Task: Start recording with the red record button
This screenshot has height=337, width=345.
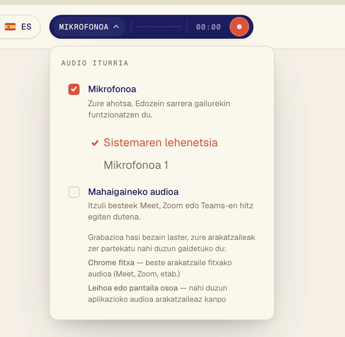Action: tap(239, 27)
